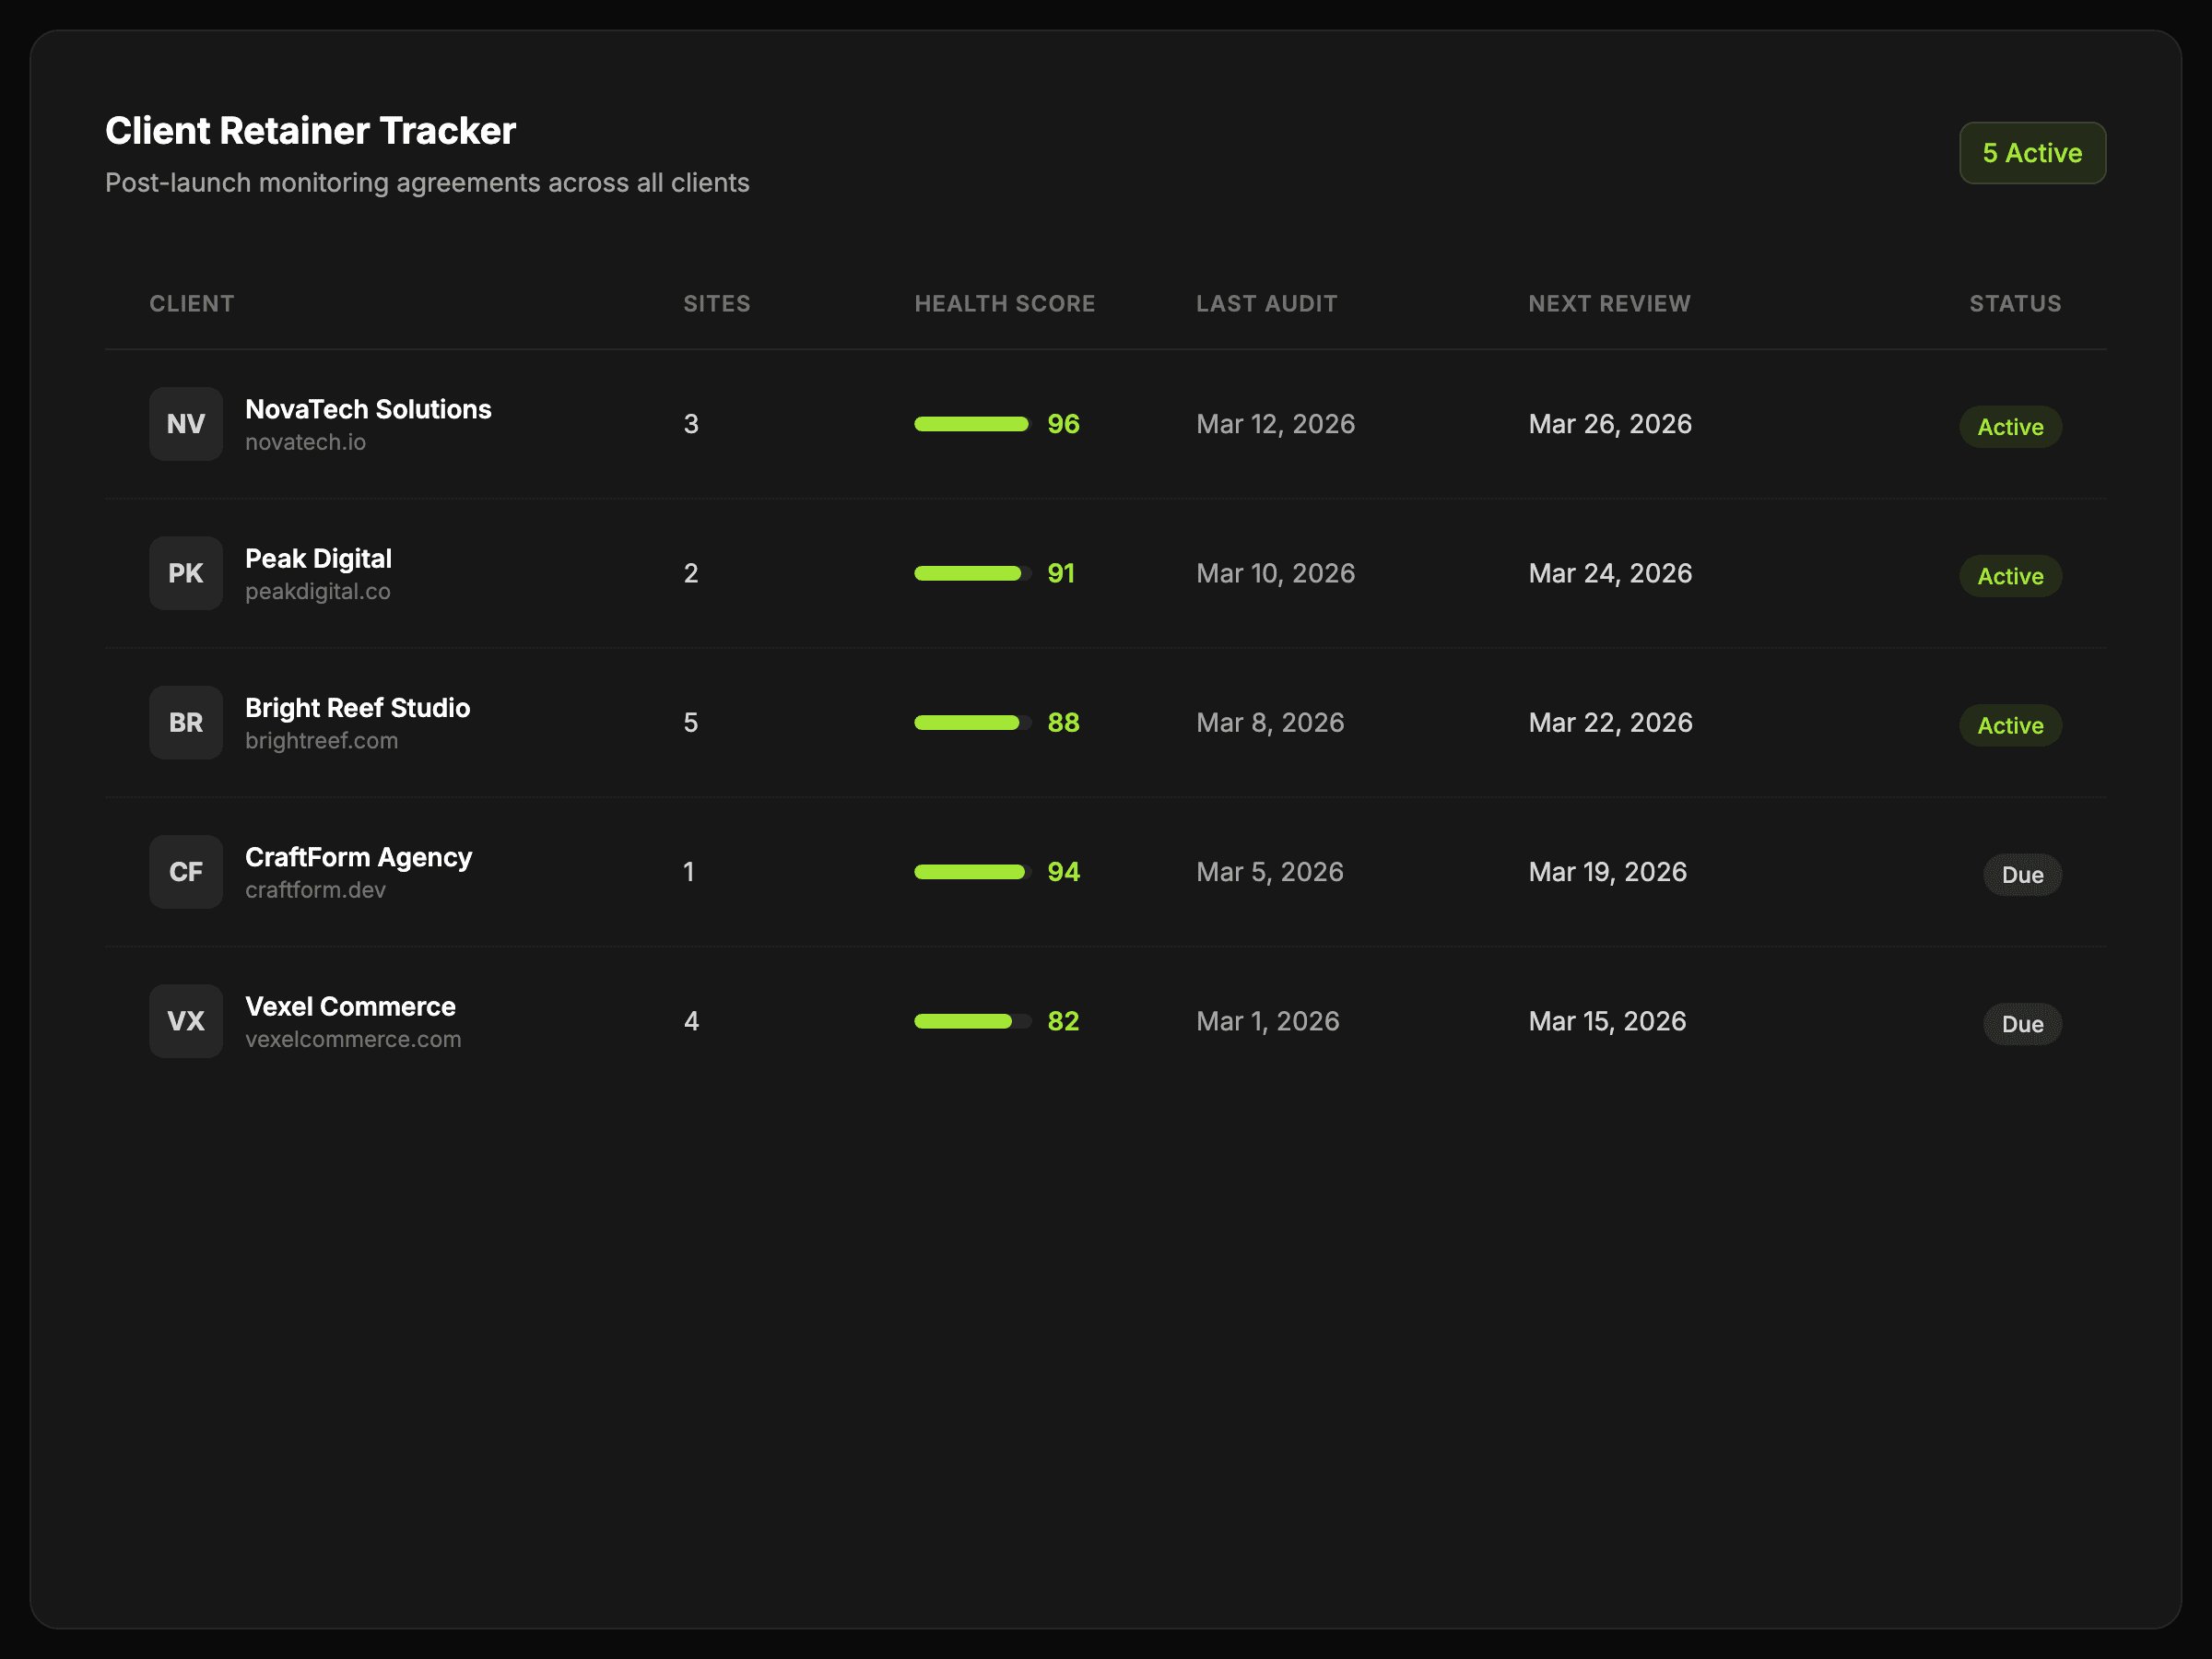The height and width of the screenshot is (1659, 2212).
Task: Click Peak Digital's Active status pill
Action: (x=2010, y=576)
